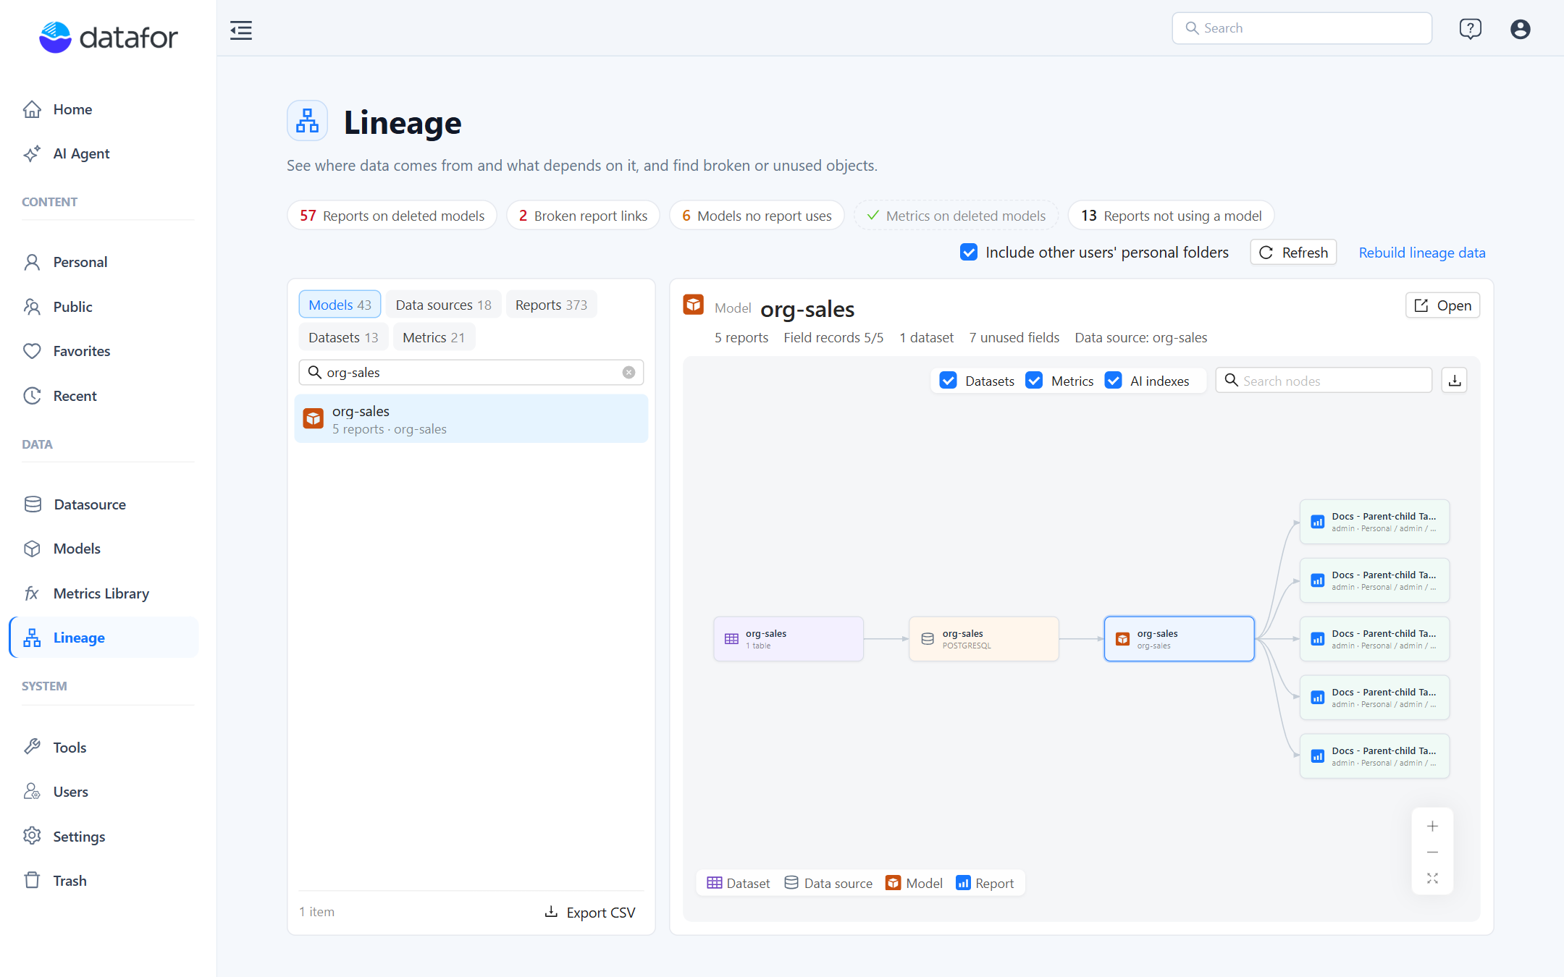Click the global Search field at top
This screenshot has height=977, width=1564.
pyautogui.click(x=1302, y=28)
